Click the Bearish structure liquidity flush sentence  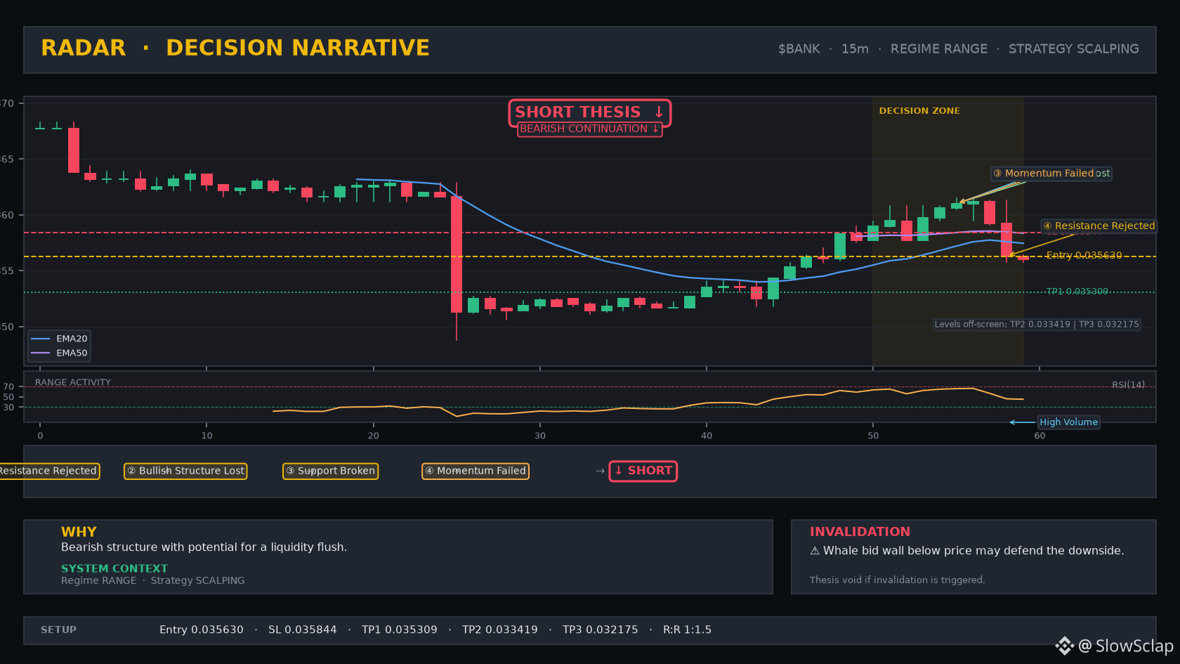click(x=204, y=547)
